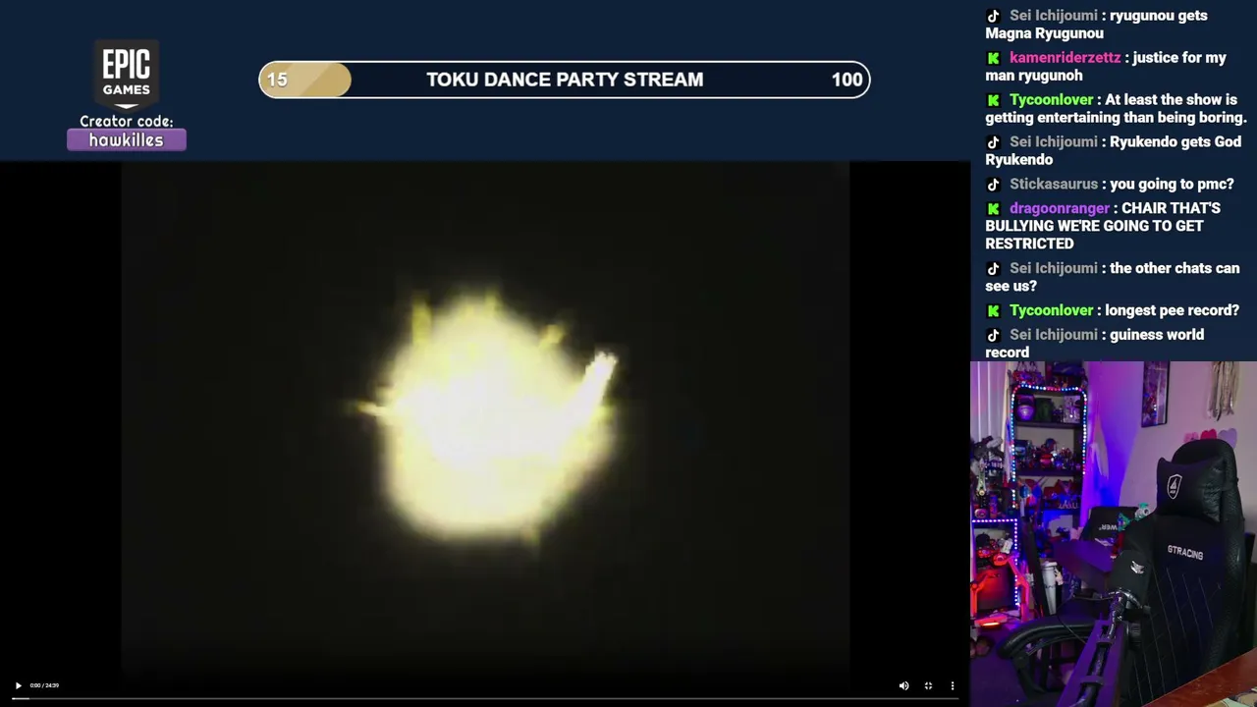Toggle fullscreen on the video player
Viewport: 1257px width, 707px height.
click(928, 685)
